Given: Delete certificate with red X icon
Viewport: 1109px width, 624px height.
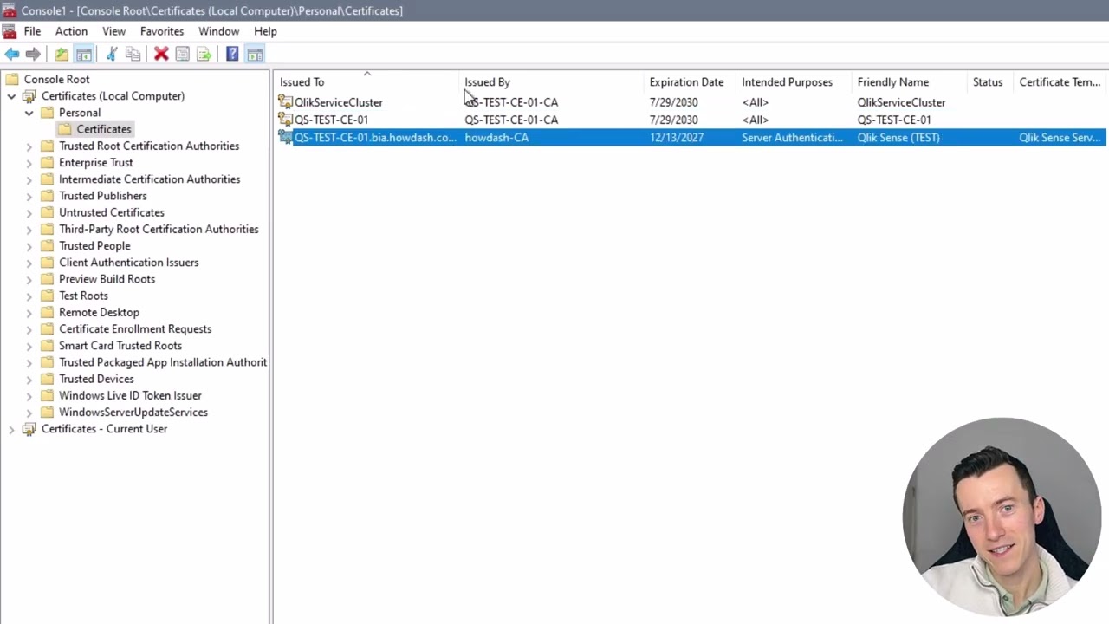Looking at the screenshot, I should pyautogui.click(x=161, y=55).
